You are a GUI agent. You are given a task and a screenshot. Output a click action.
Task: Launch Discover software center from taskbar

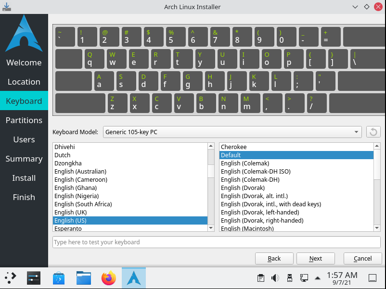click(59, 278)
